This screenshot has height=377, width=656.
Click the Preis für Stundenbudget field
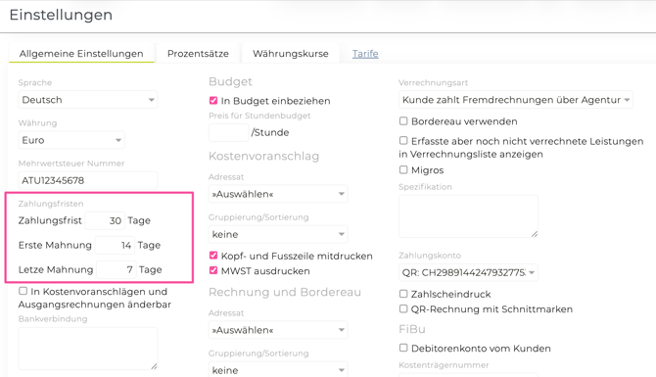[x=228, y=132]
